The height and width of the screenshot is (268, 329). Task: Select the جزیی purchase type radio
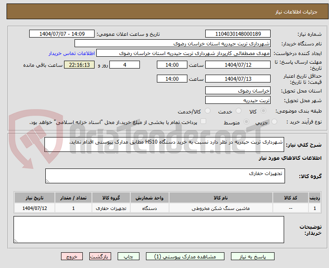coord(274,122)
